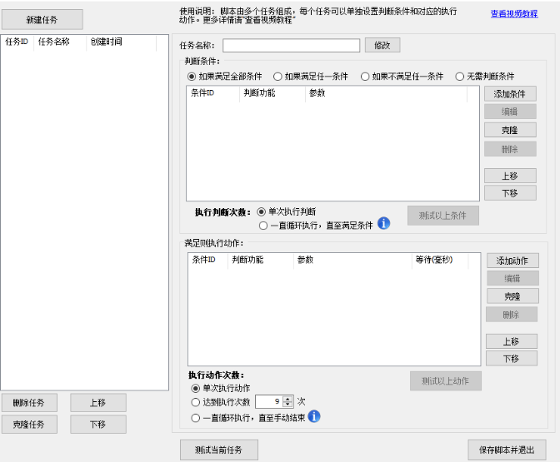Click 保存脚本并退出 button
Screen dimensions: 560x462
507,450
